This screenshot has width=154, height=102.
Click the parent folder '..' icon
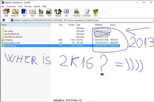pos(3,28)
